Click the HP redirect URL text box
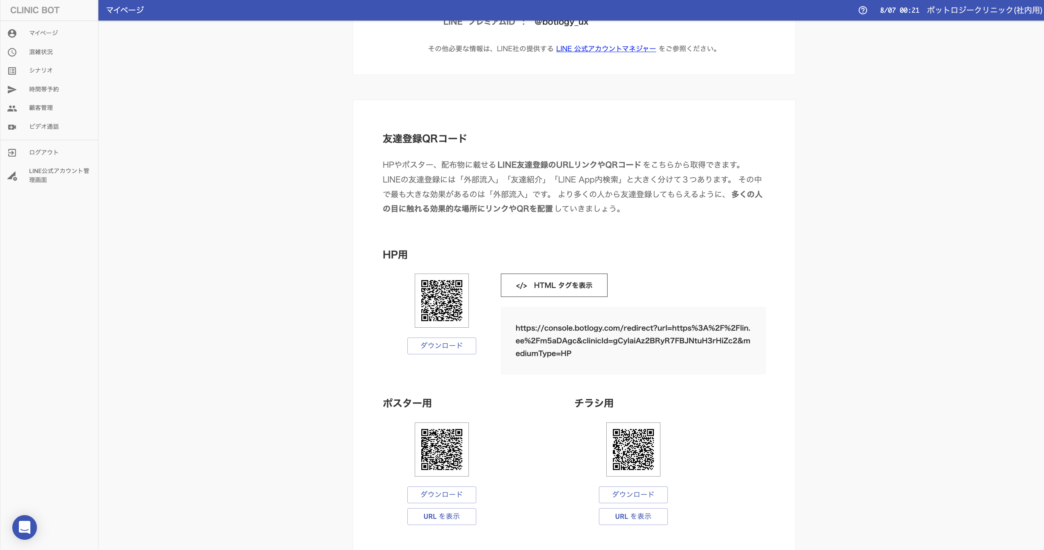Screen dimensions: 1044x550 [633, 340]
